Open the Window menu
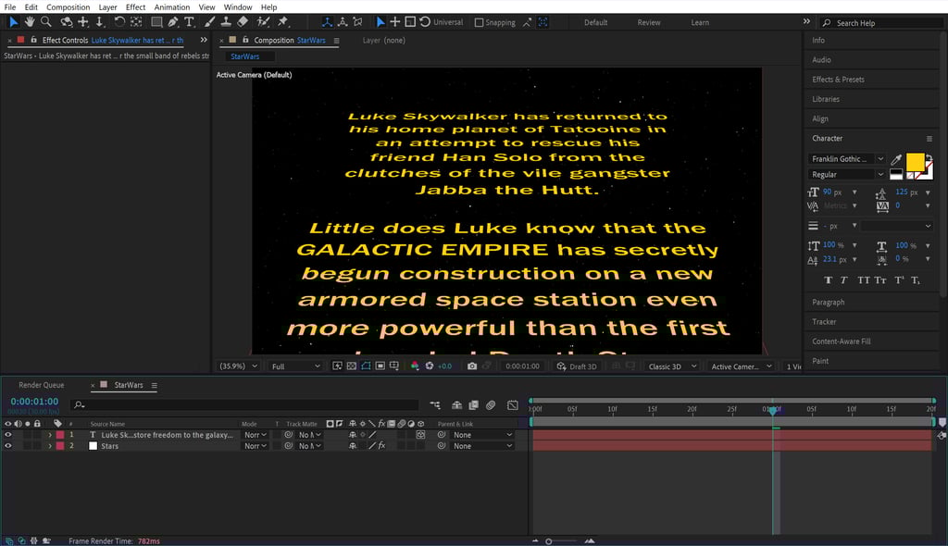Screen dimensions: 948x546 tap(238, 7)
